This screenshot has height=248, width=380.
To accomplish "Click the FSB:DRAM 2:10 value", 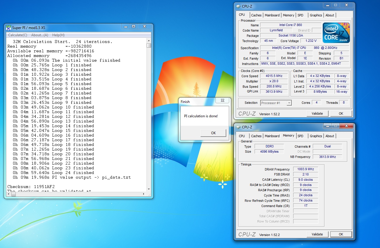I will (x=305, y=175).
